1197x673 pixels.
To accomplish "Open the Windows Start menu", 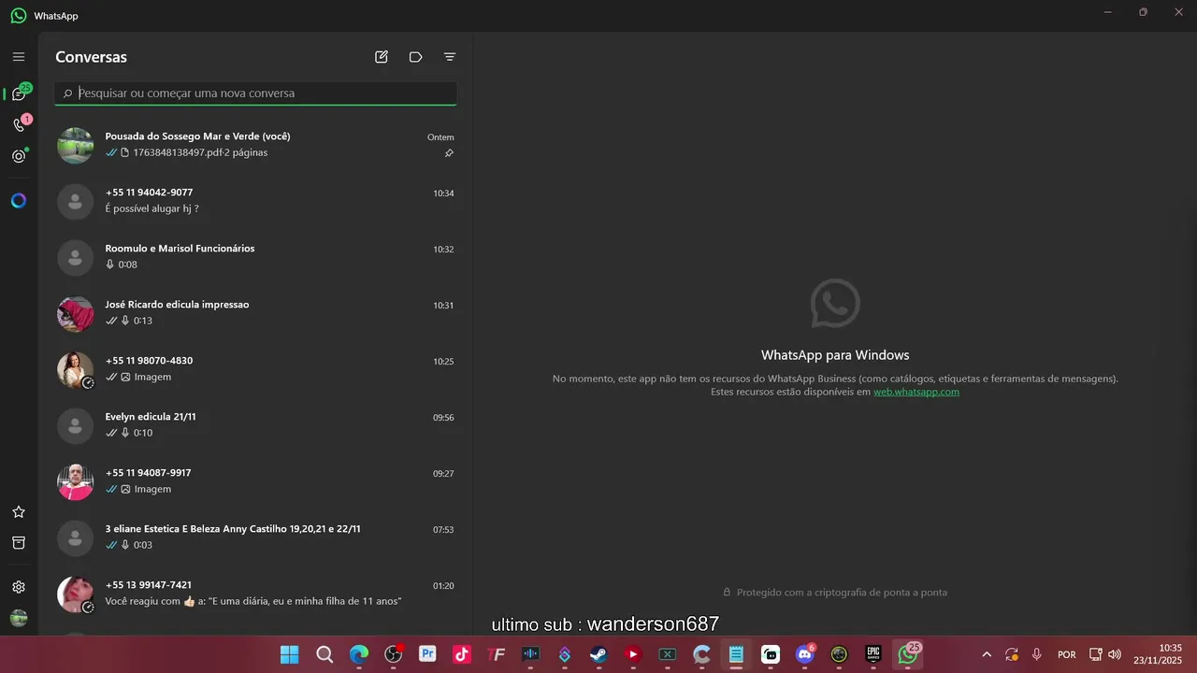I will click(290, 654).
